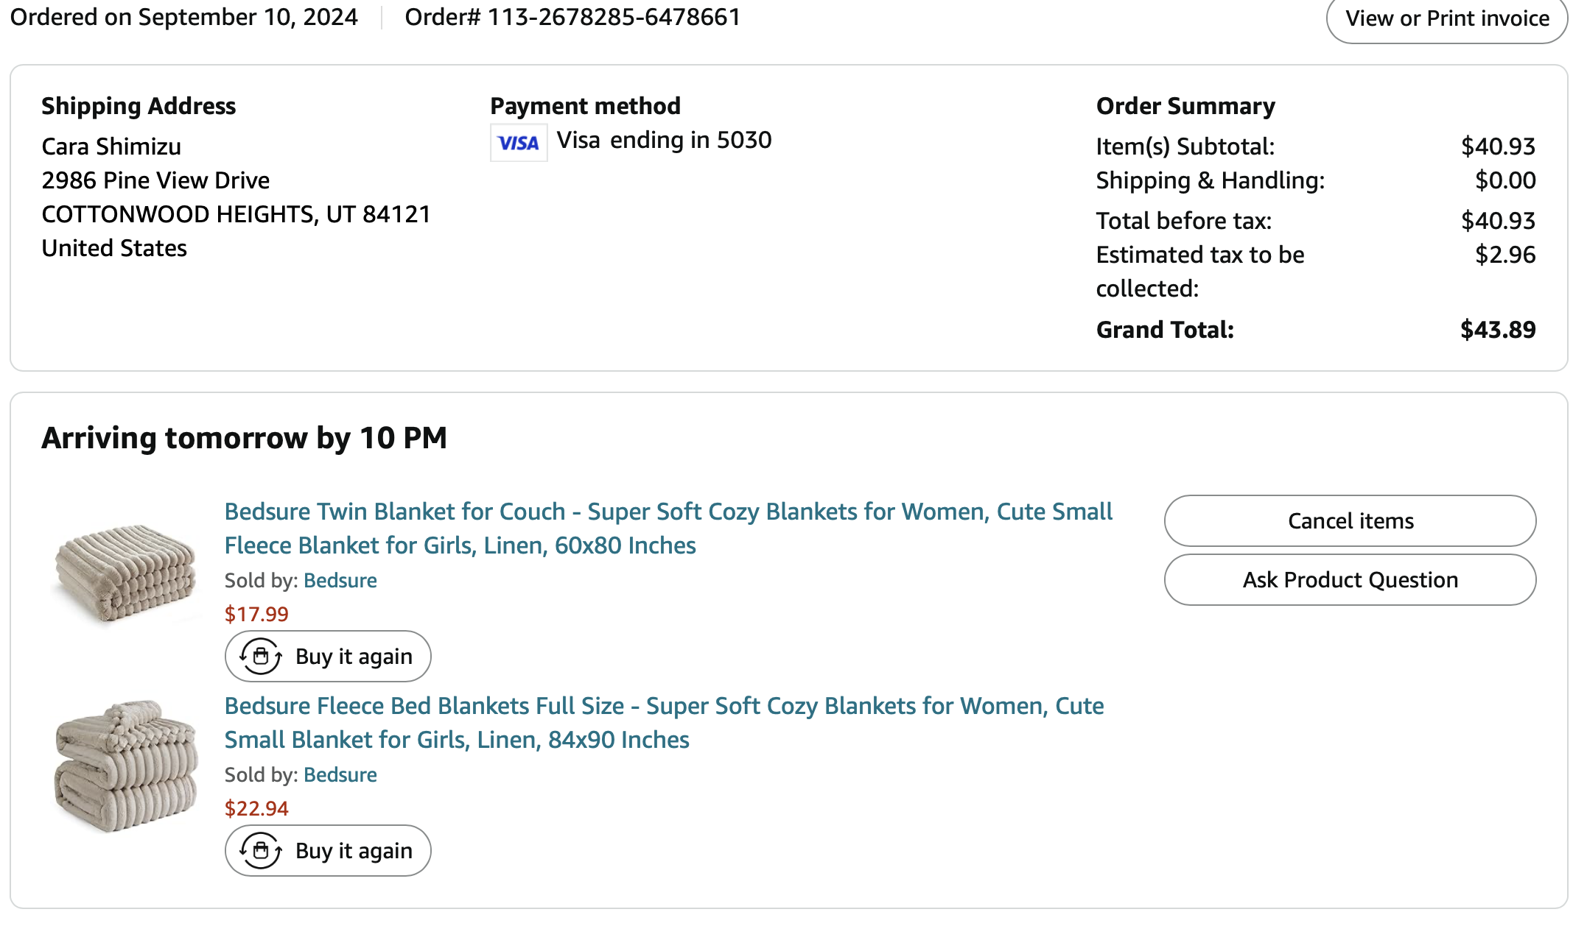1587x926 pixels.
Task: Click the Full Size blanket product thumbnail
Action: [x=126, y=766]
